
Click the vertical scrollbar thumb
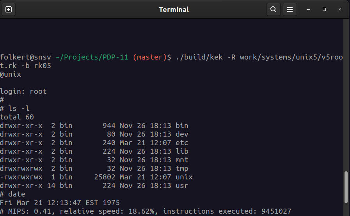pyautogui.click(x=346, y=187)
